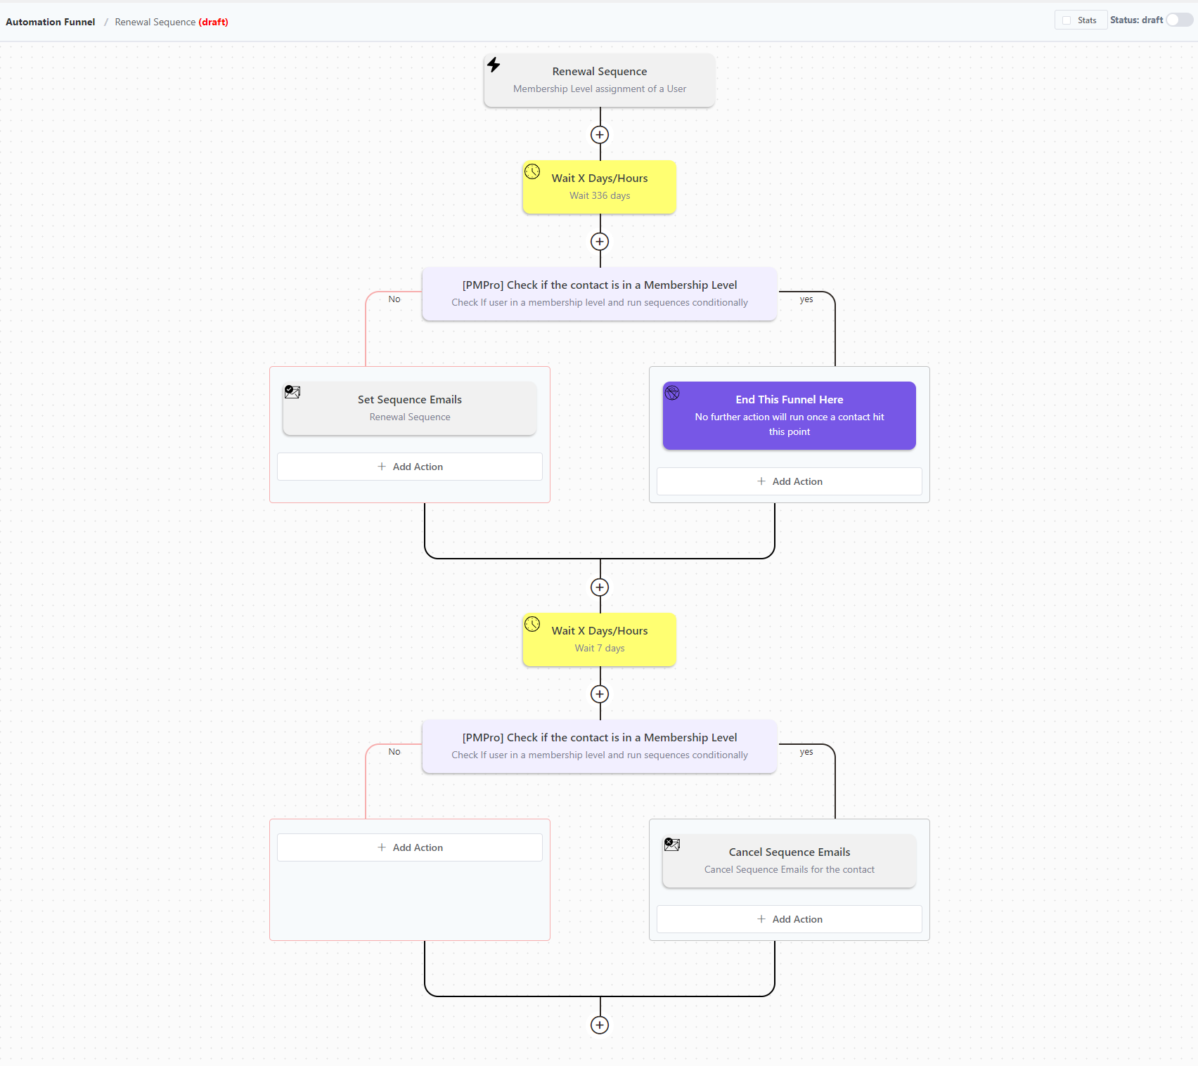Click Add Action under Set Sequence Emails
Screen dimensions: 1198x1066
point(409,466)
